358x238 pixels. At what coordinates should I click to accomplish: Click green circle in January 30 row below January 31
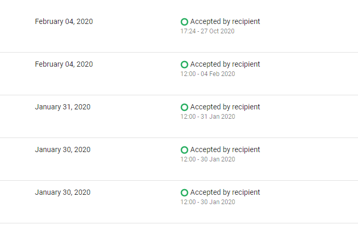click(184, 150)
